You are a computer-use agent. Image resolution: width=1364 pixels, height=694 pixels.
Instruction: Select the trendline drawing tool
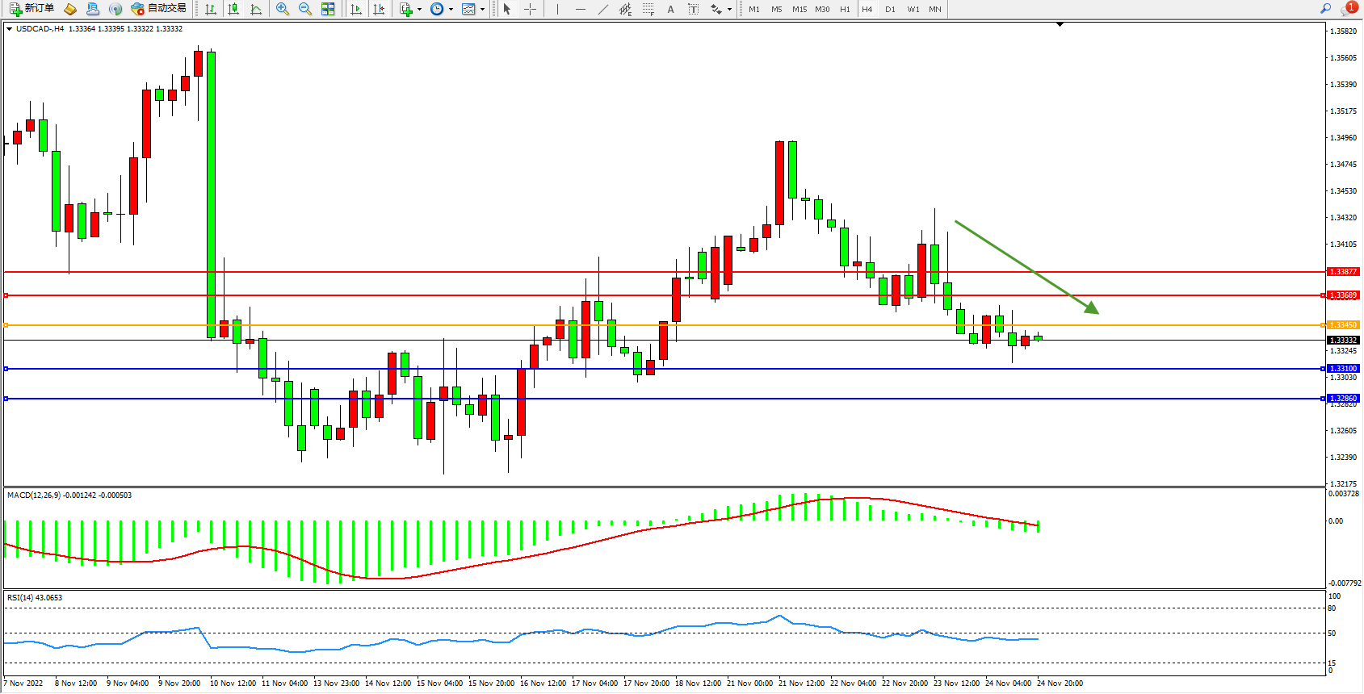coord(603,9)
